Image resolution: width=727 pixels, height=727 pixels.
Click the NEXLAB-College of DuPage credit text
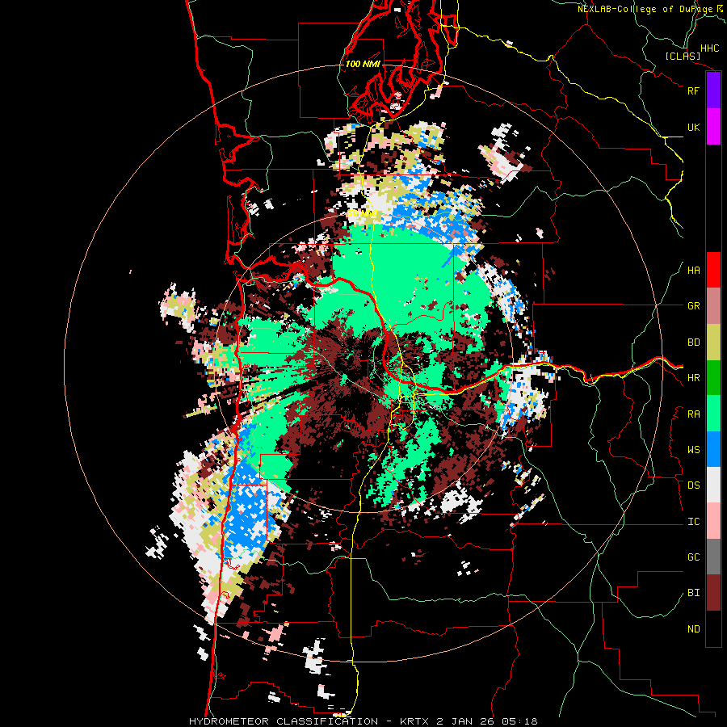[x=645, y=9]
